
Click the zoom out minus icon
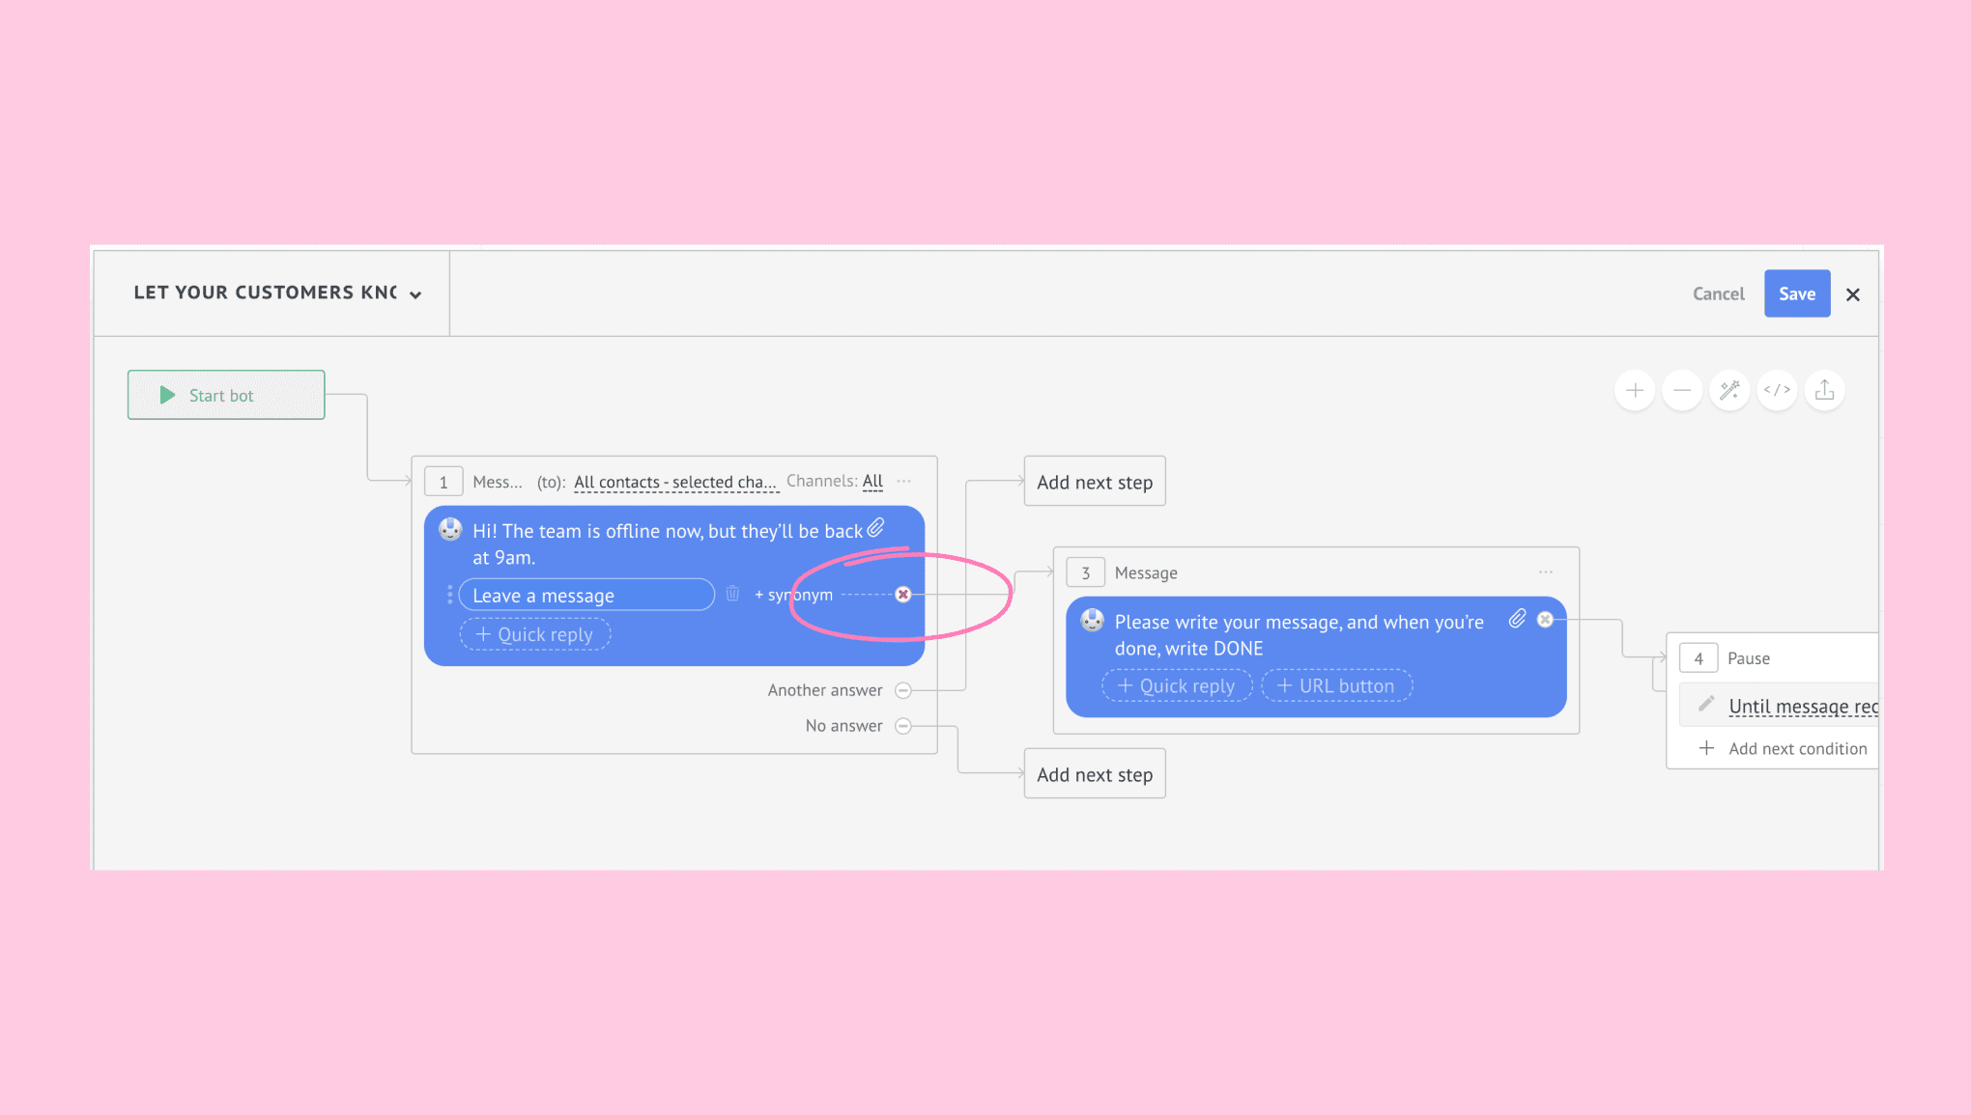1682,390
